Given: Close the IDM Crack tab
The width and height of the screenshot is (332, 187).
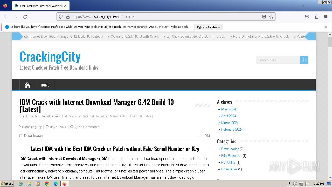Looking at the screenshot, I should click(65, 6).
